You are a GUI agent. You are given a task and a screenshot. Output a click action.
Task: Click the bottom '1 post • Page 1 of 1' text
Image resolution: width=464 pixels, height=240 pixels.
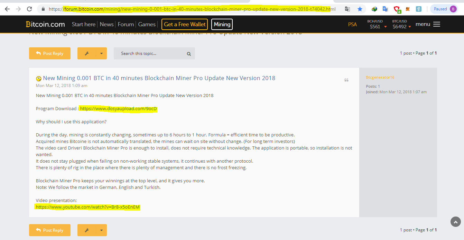click(x=418, y=230)
